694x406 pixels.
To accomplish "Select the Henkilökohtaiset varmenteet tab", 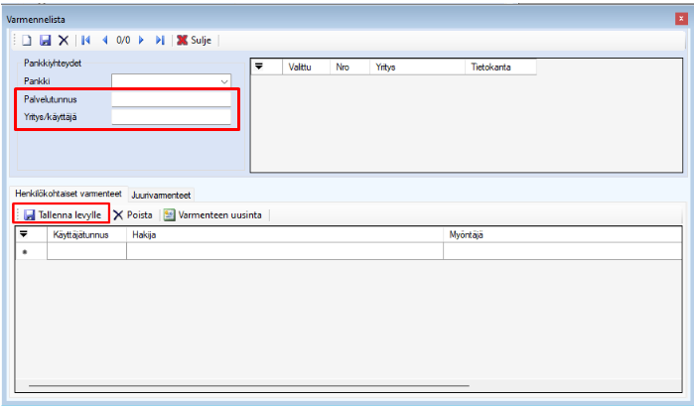I will tap(68, 195).
